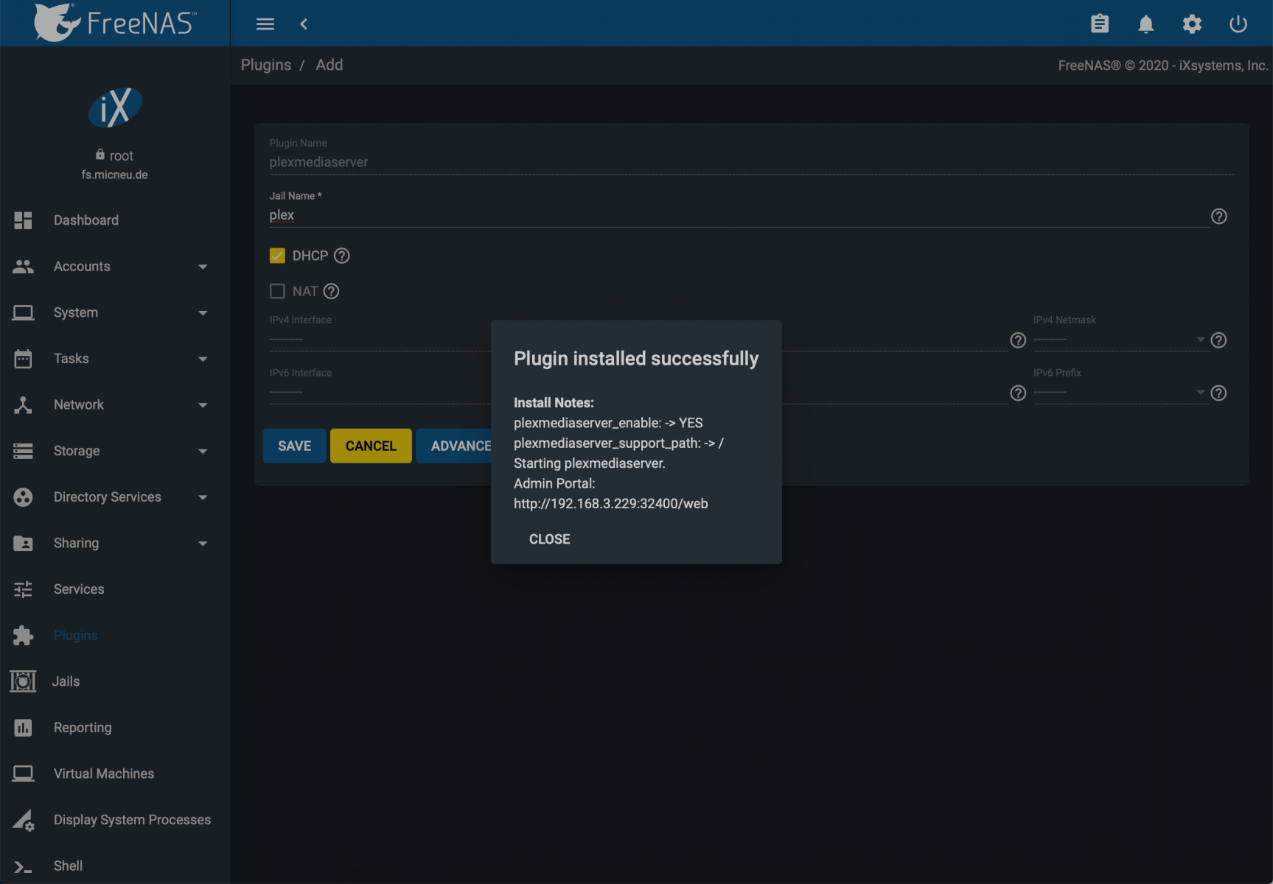Open the alerts bell icon
This screenshot has height=884, width=1273.
(1145, 24)
